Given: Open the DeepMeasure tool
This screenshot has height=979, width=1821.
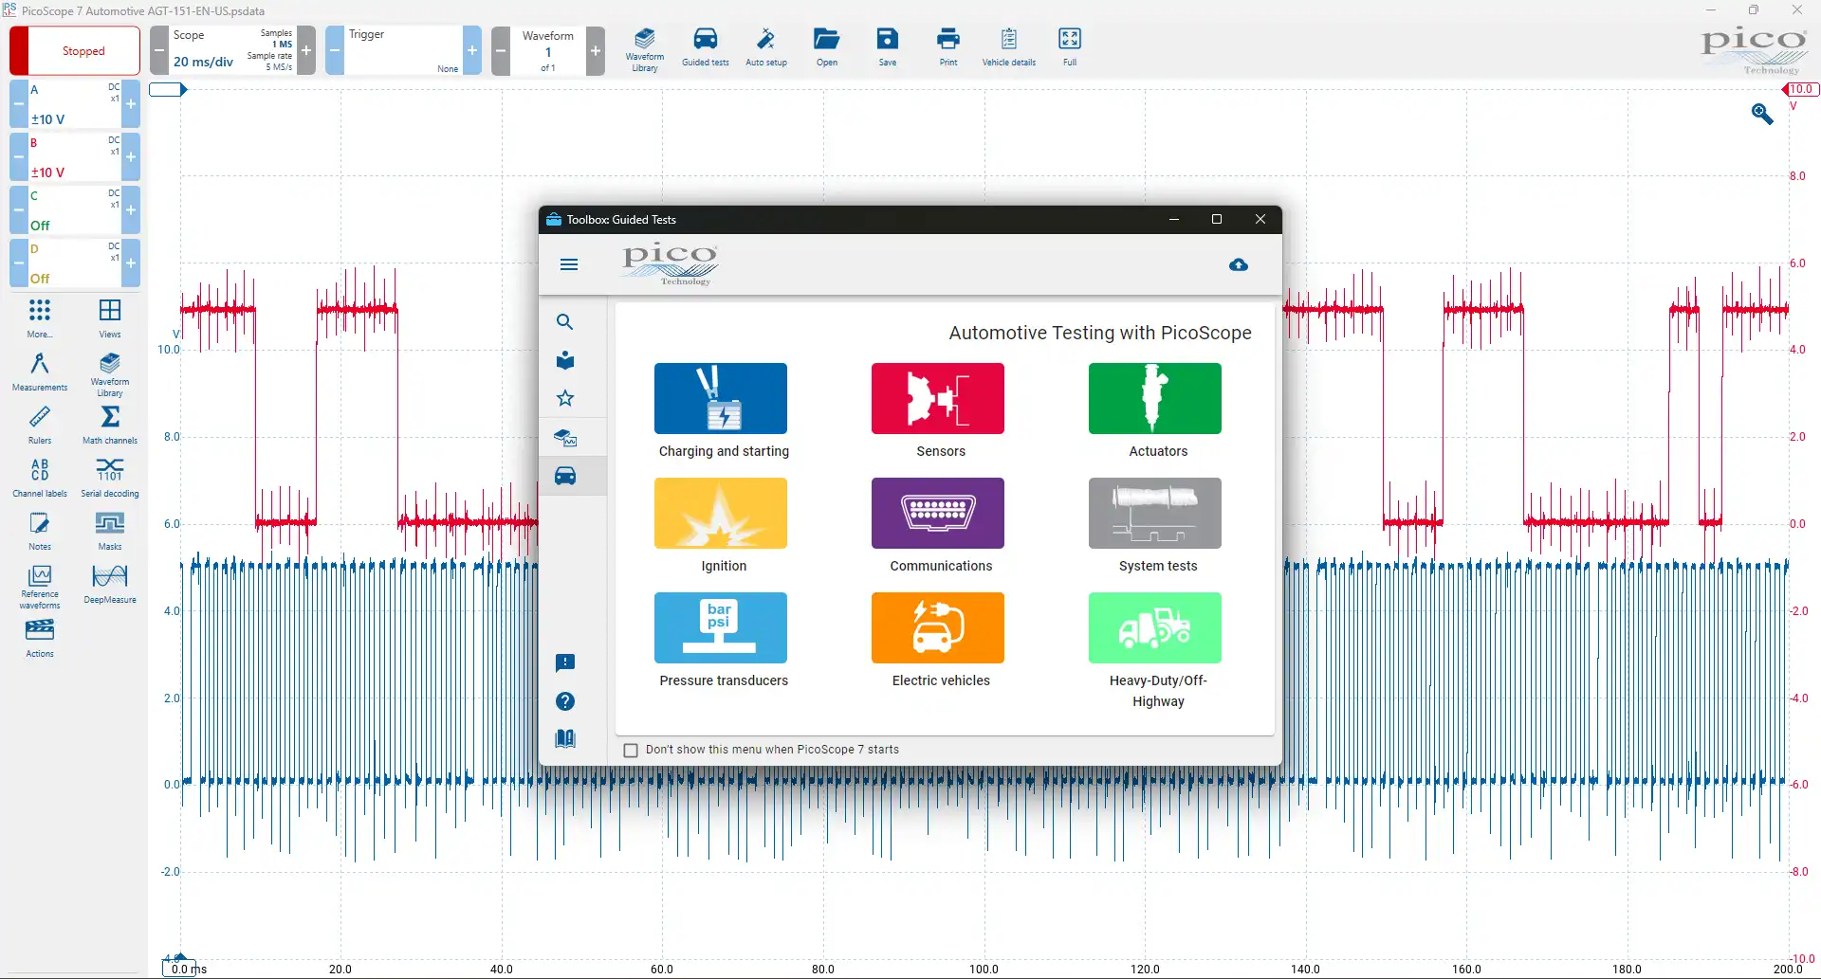Looking at the screenshot, I should 110,584.
